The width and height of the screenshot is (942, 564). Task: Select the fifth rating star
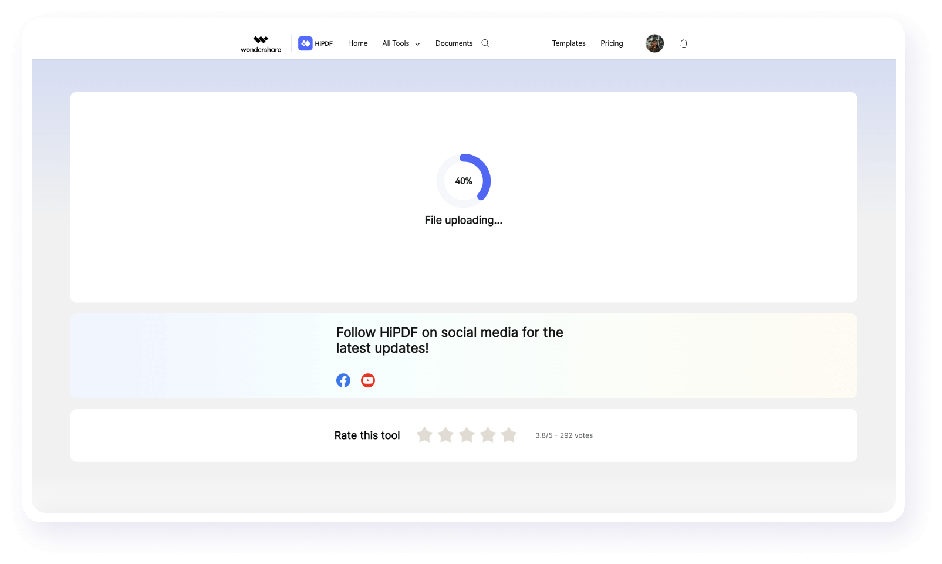509,435
